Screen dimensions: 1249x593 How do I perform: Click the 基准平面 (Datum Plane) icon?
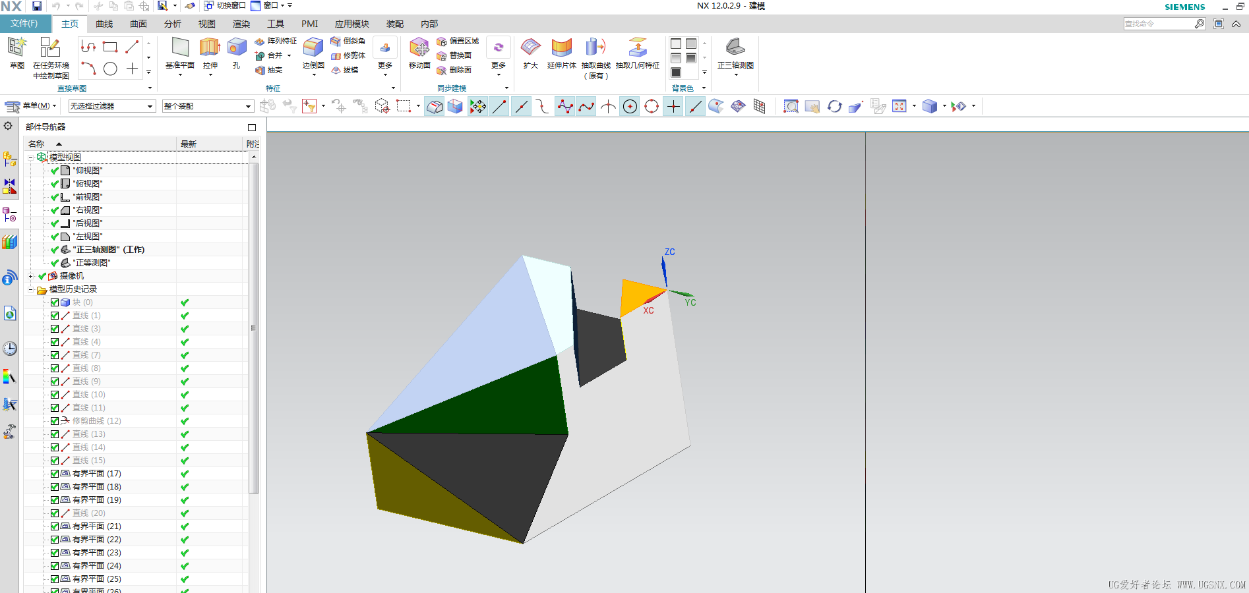pyautogui.click(x=180, y=47)
